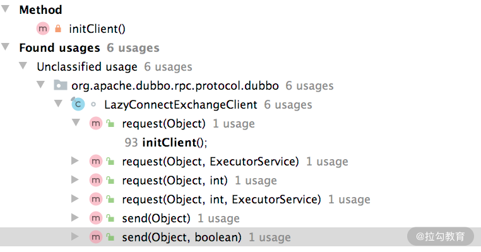
Task: Select the initClient() method entry
Action: tap(97, 29)
